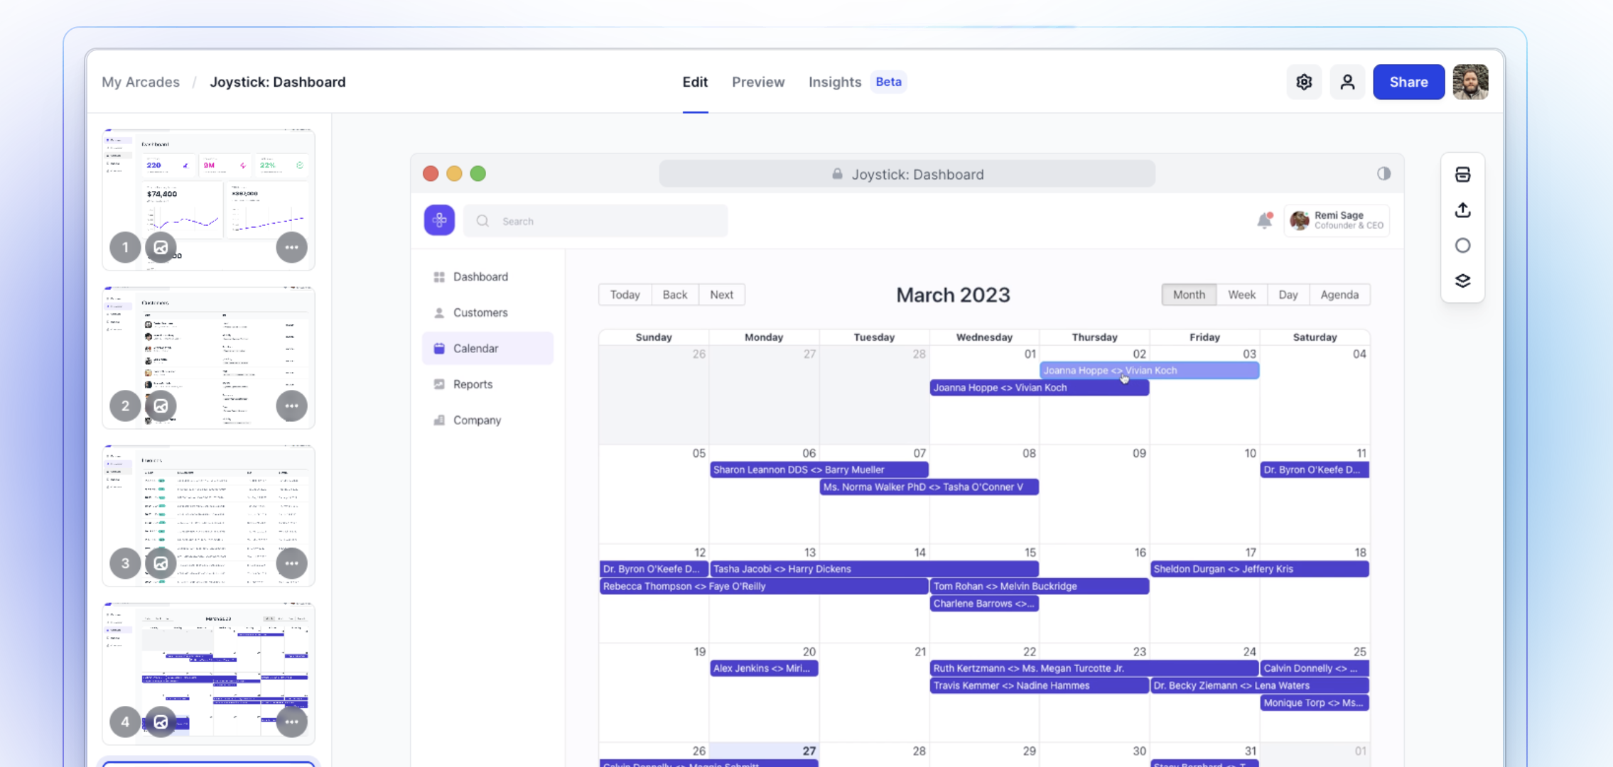Expand the Remi Sage user profile menu
This screenshot has height=767, width=1613.
tap(1337, 221)
